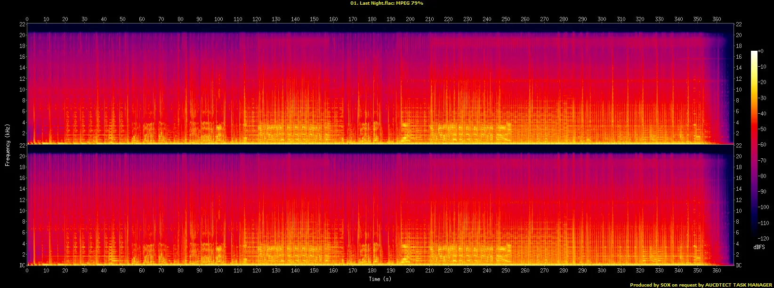Pick the 300 second tick on top time axis

pyautogui.click(x=602, y=19)
